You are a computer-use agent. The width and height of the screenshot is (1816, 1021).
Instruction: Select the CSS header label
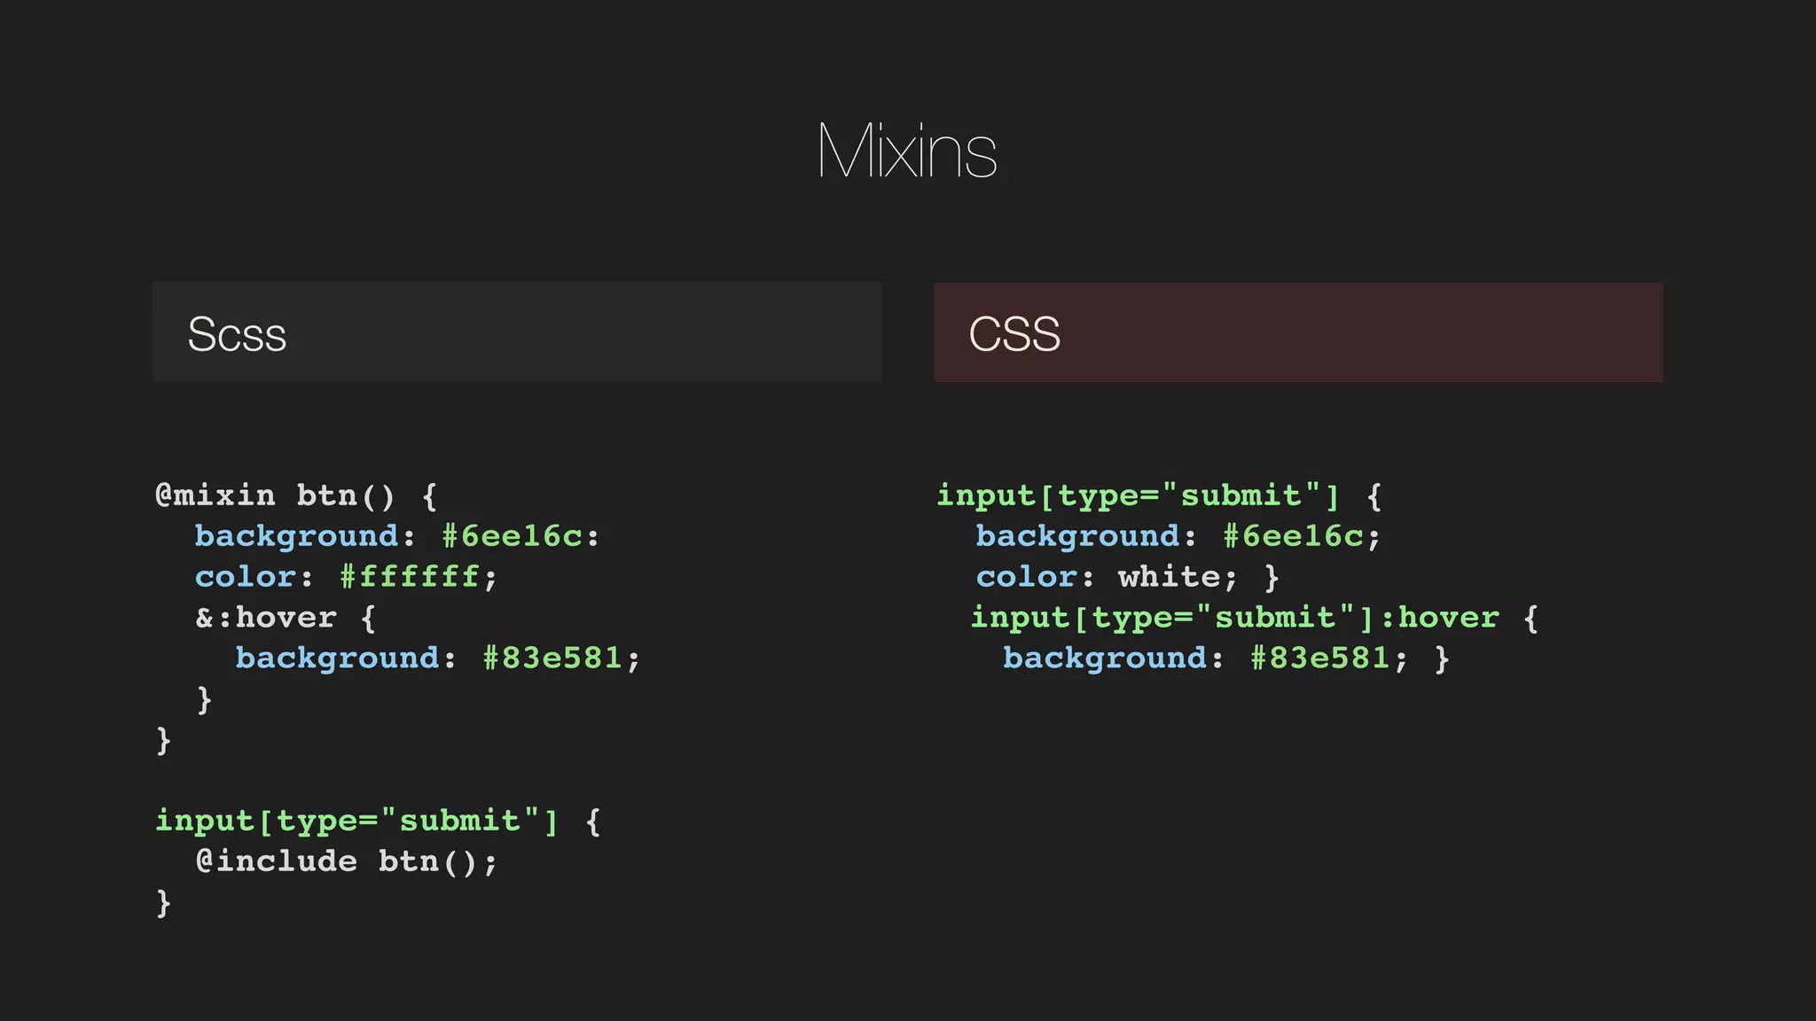point(1014,334)
